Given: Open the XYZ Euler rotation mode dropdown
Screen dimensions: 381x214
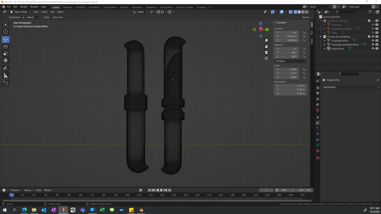Looking at the screenshot, I should tap(291, 61).
